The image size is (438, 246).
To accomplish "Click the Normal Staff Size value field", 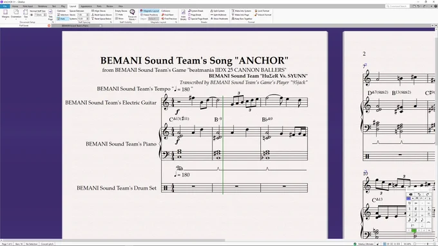I will [x=40, y=15].
